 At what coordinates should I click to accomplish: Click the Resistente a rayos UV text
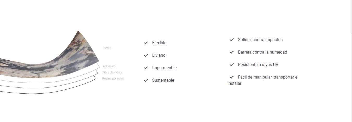pyautogui.click(x=258, y=65)
